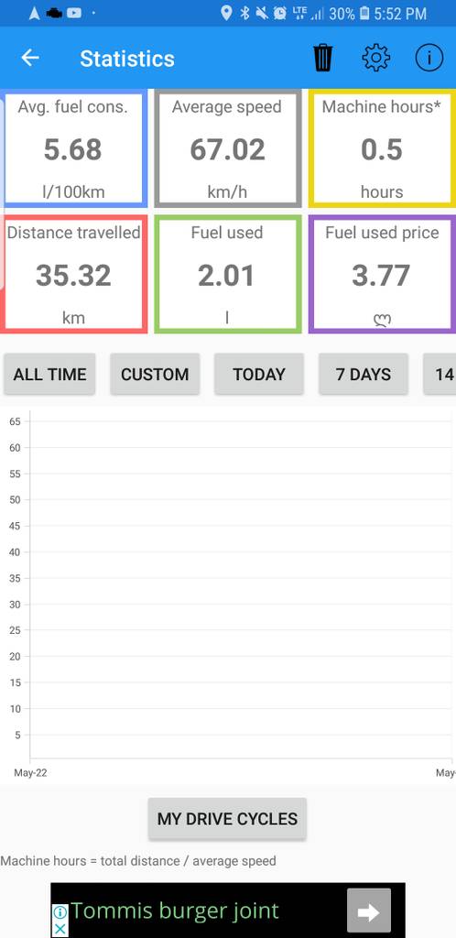
Task: Delete statistics with the trash icon
Action: [322, 58]
